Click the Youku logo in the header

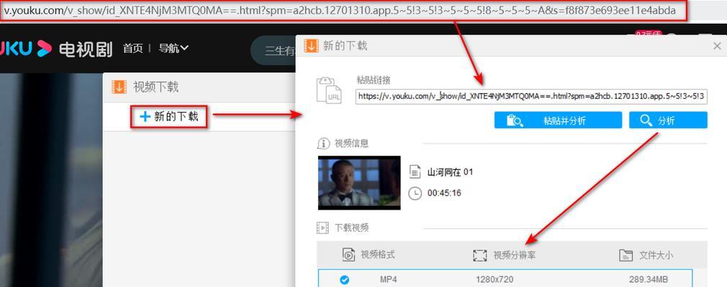pos(26,48)
